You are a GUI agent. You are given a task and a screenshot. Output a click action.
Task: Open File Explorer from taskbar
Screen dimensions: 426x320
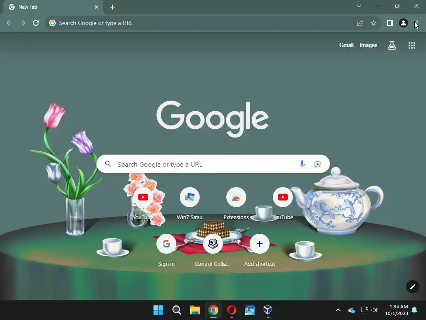pos(195,310)
